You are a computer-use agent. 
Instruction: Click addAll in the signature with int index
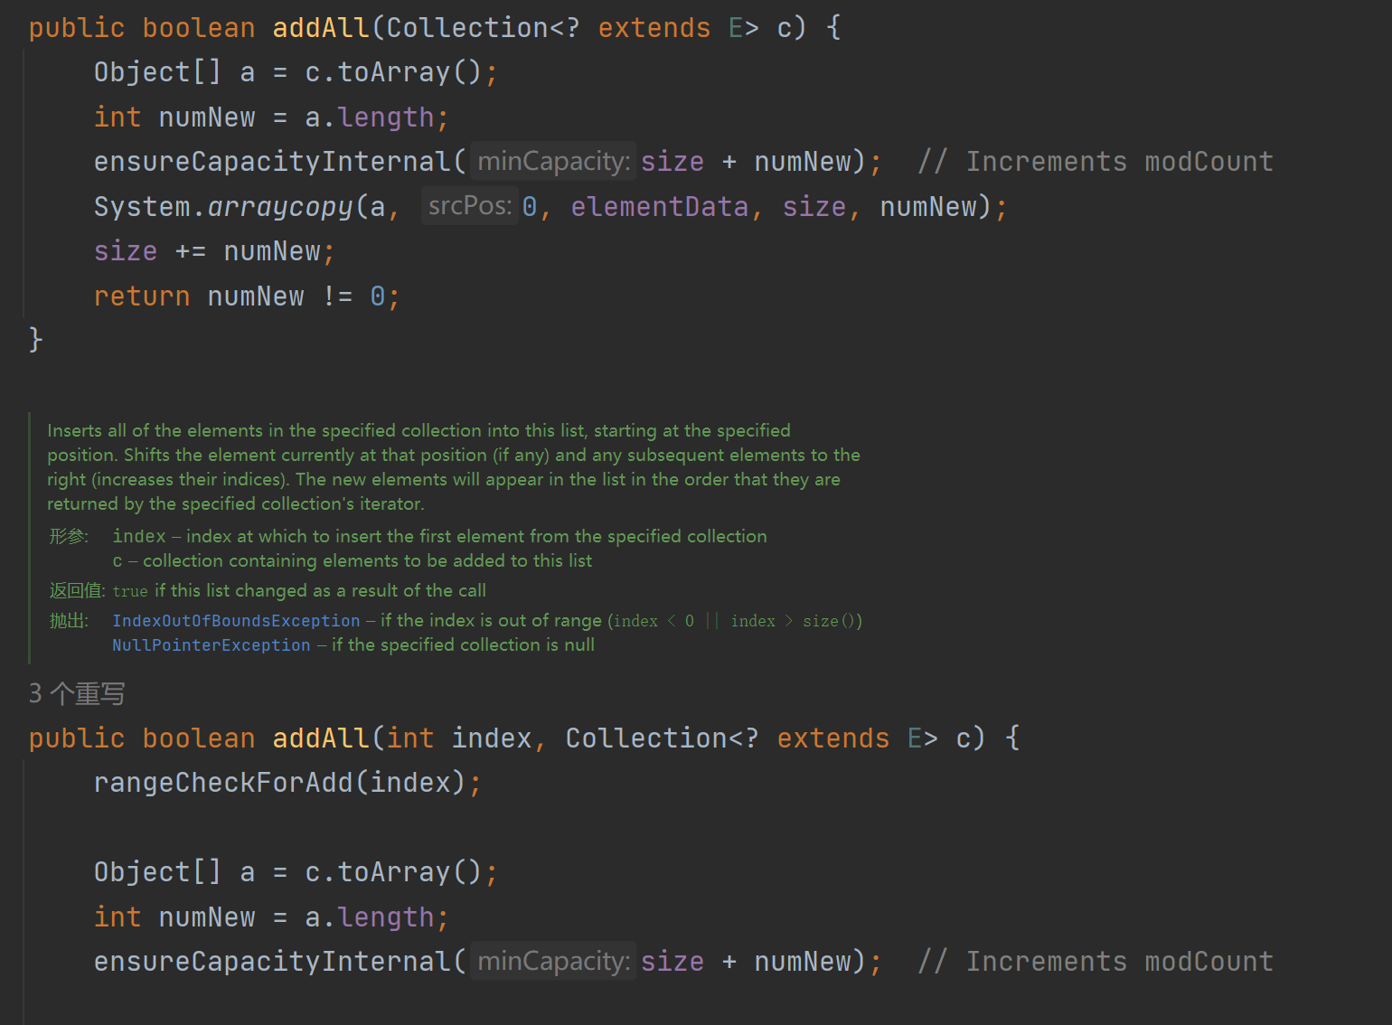(321, 738)
